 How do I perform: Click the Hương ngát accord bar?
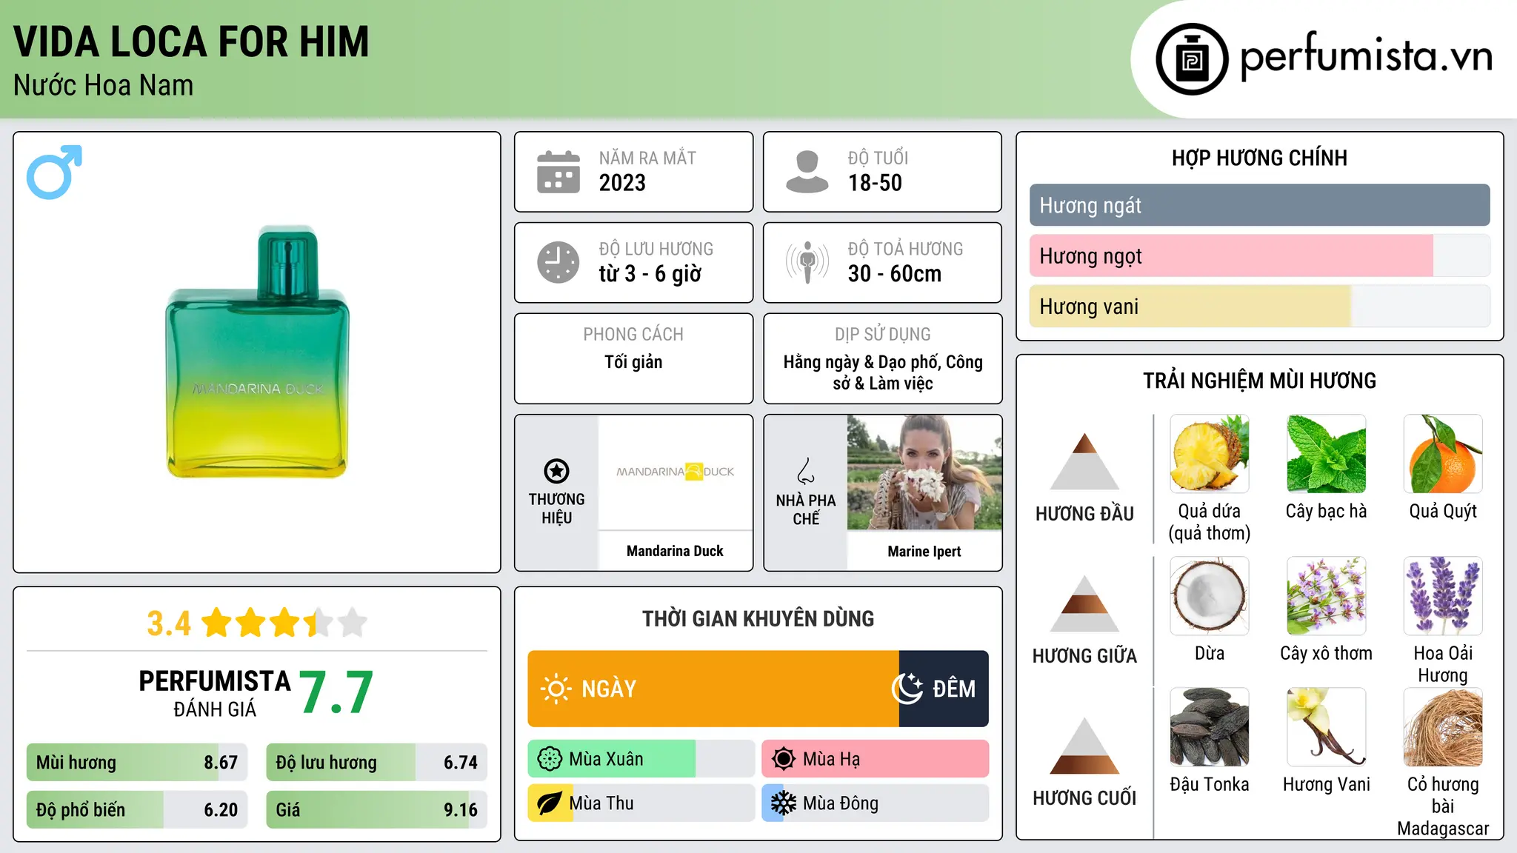pos(1259,205)
